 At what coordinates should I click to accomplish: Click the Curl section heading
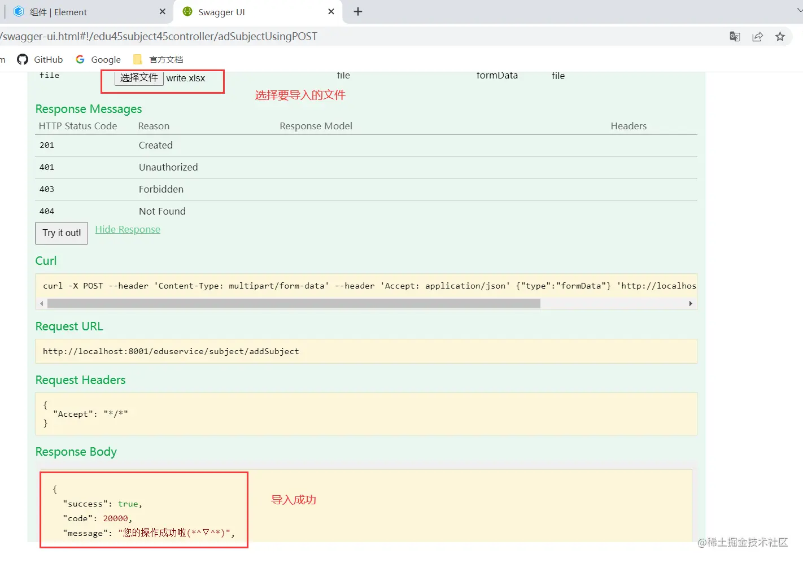tap(46, 261)
